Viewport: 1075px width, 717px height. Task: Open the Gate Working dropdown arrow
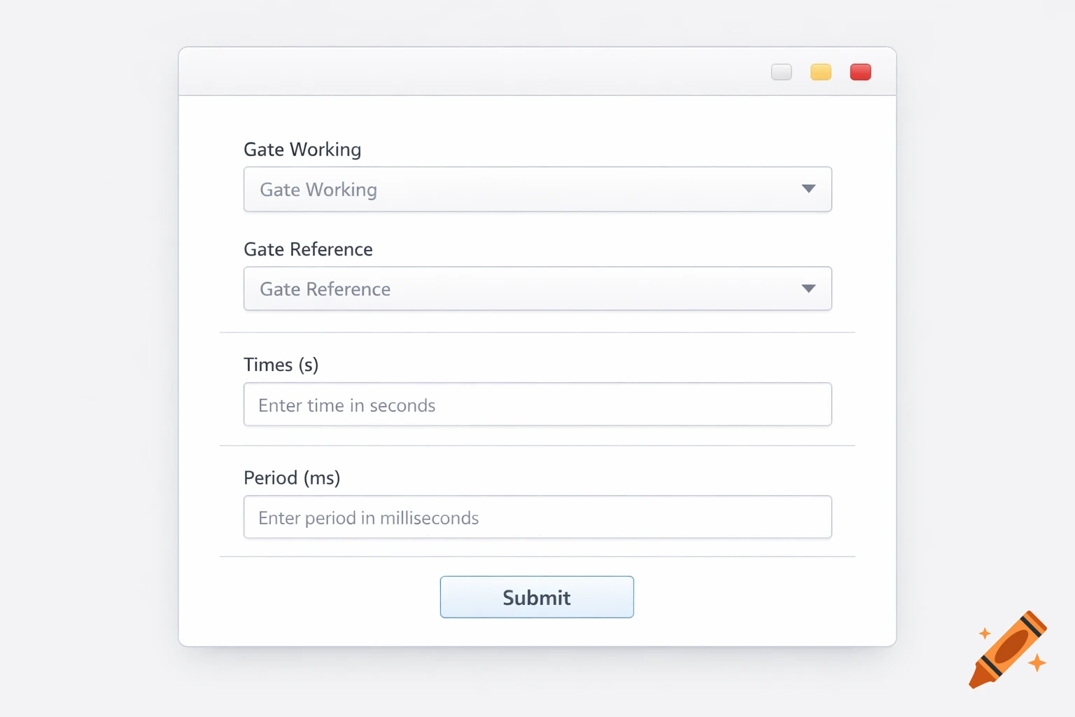(808, 189)
